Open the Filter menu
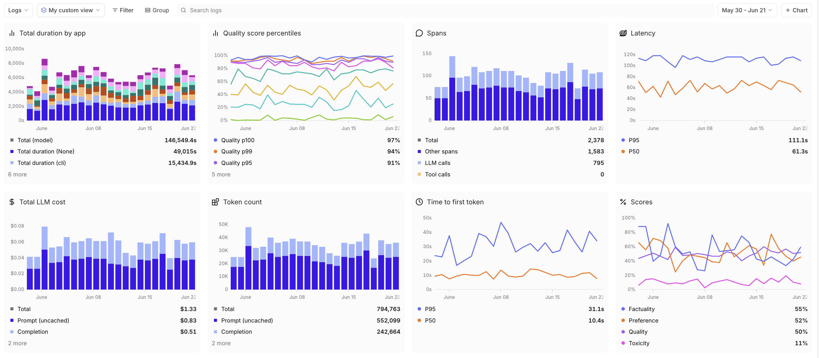The width and height of the screenshot is (819, 358). [123, 10]
